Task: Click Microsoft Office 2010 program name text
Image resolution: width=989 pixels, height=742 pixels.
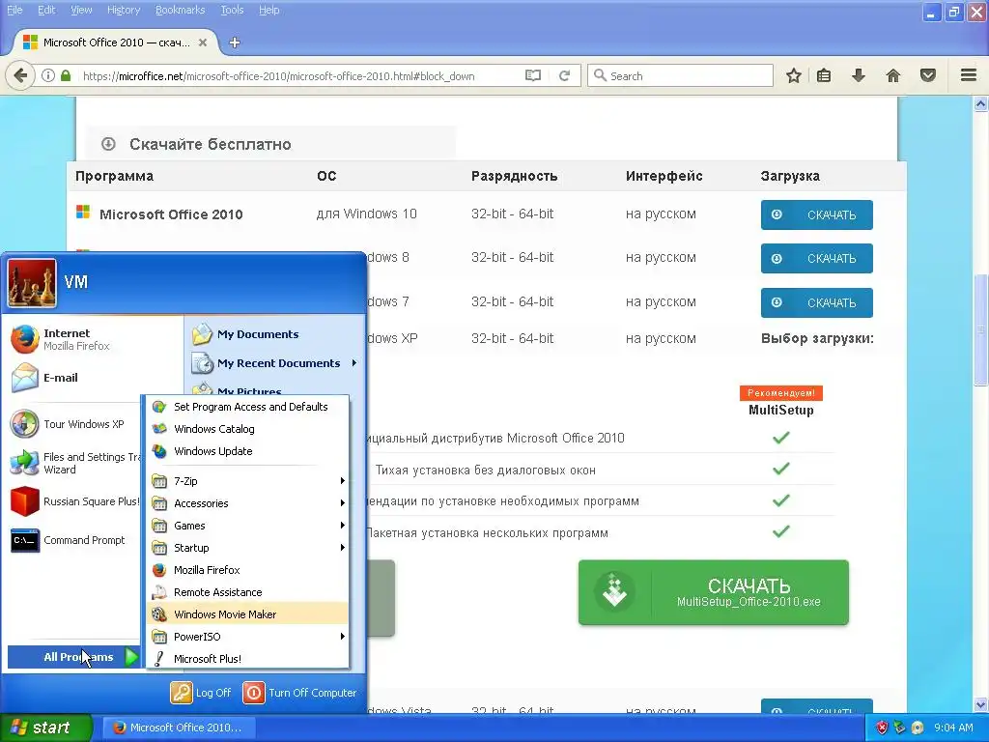Action: click(171, 214)
